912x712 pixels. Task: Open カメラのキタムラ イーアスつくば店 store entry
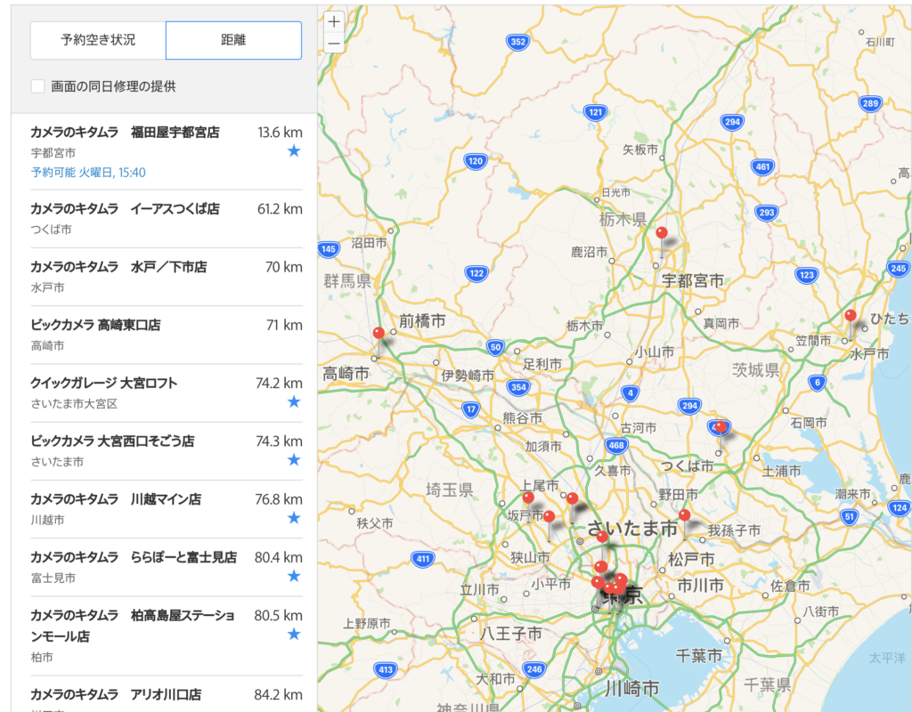167,219
